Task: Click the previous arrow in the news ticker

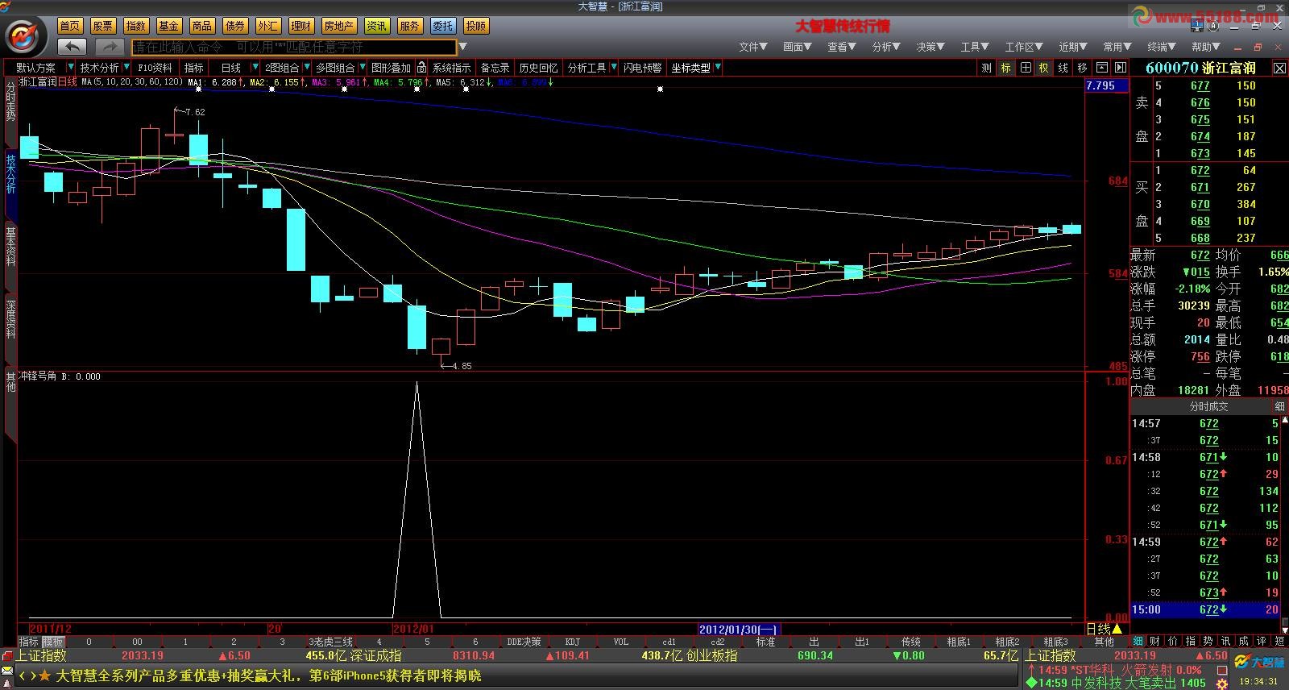Action: [22, 675]
